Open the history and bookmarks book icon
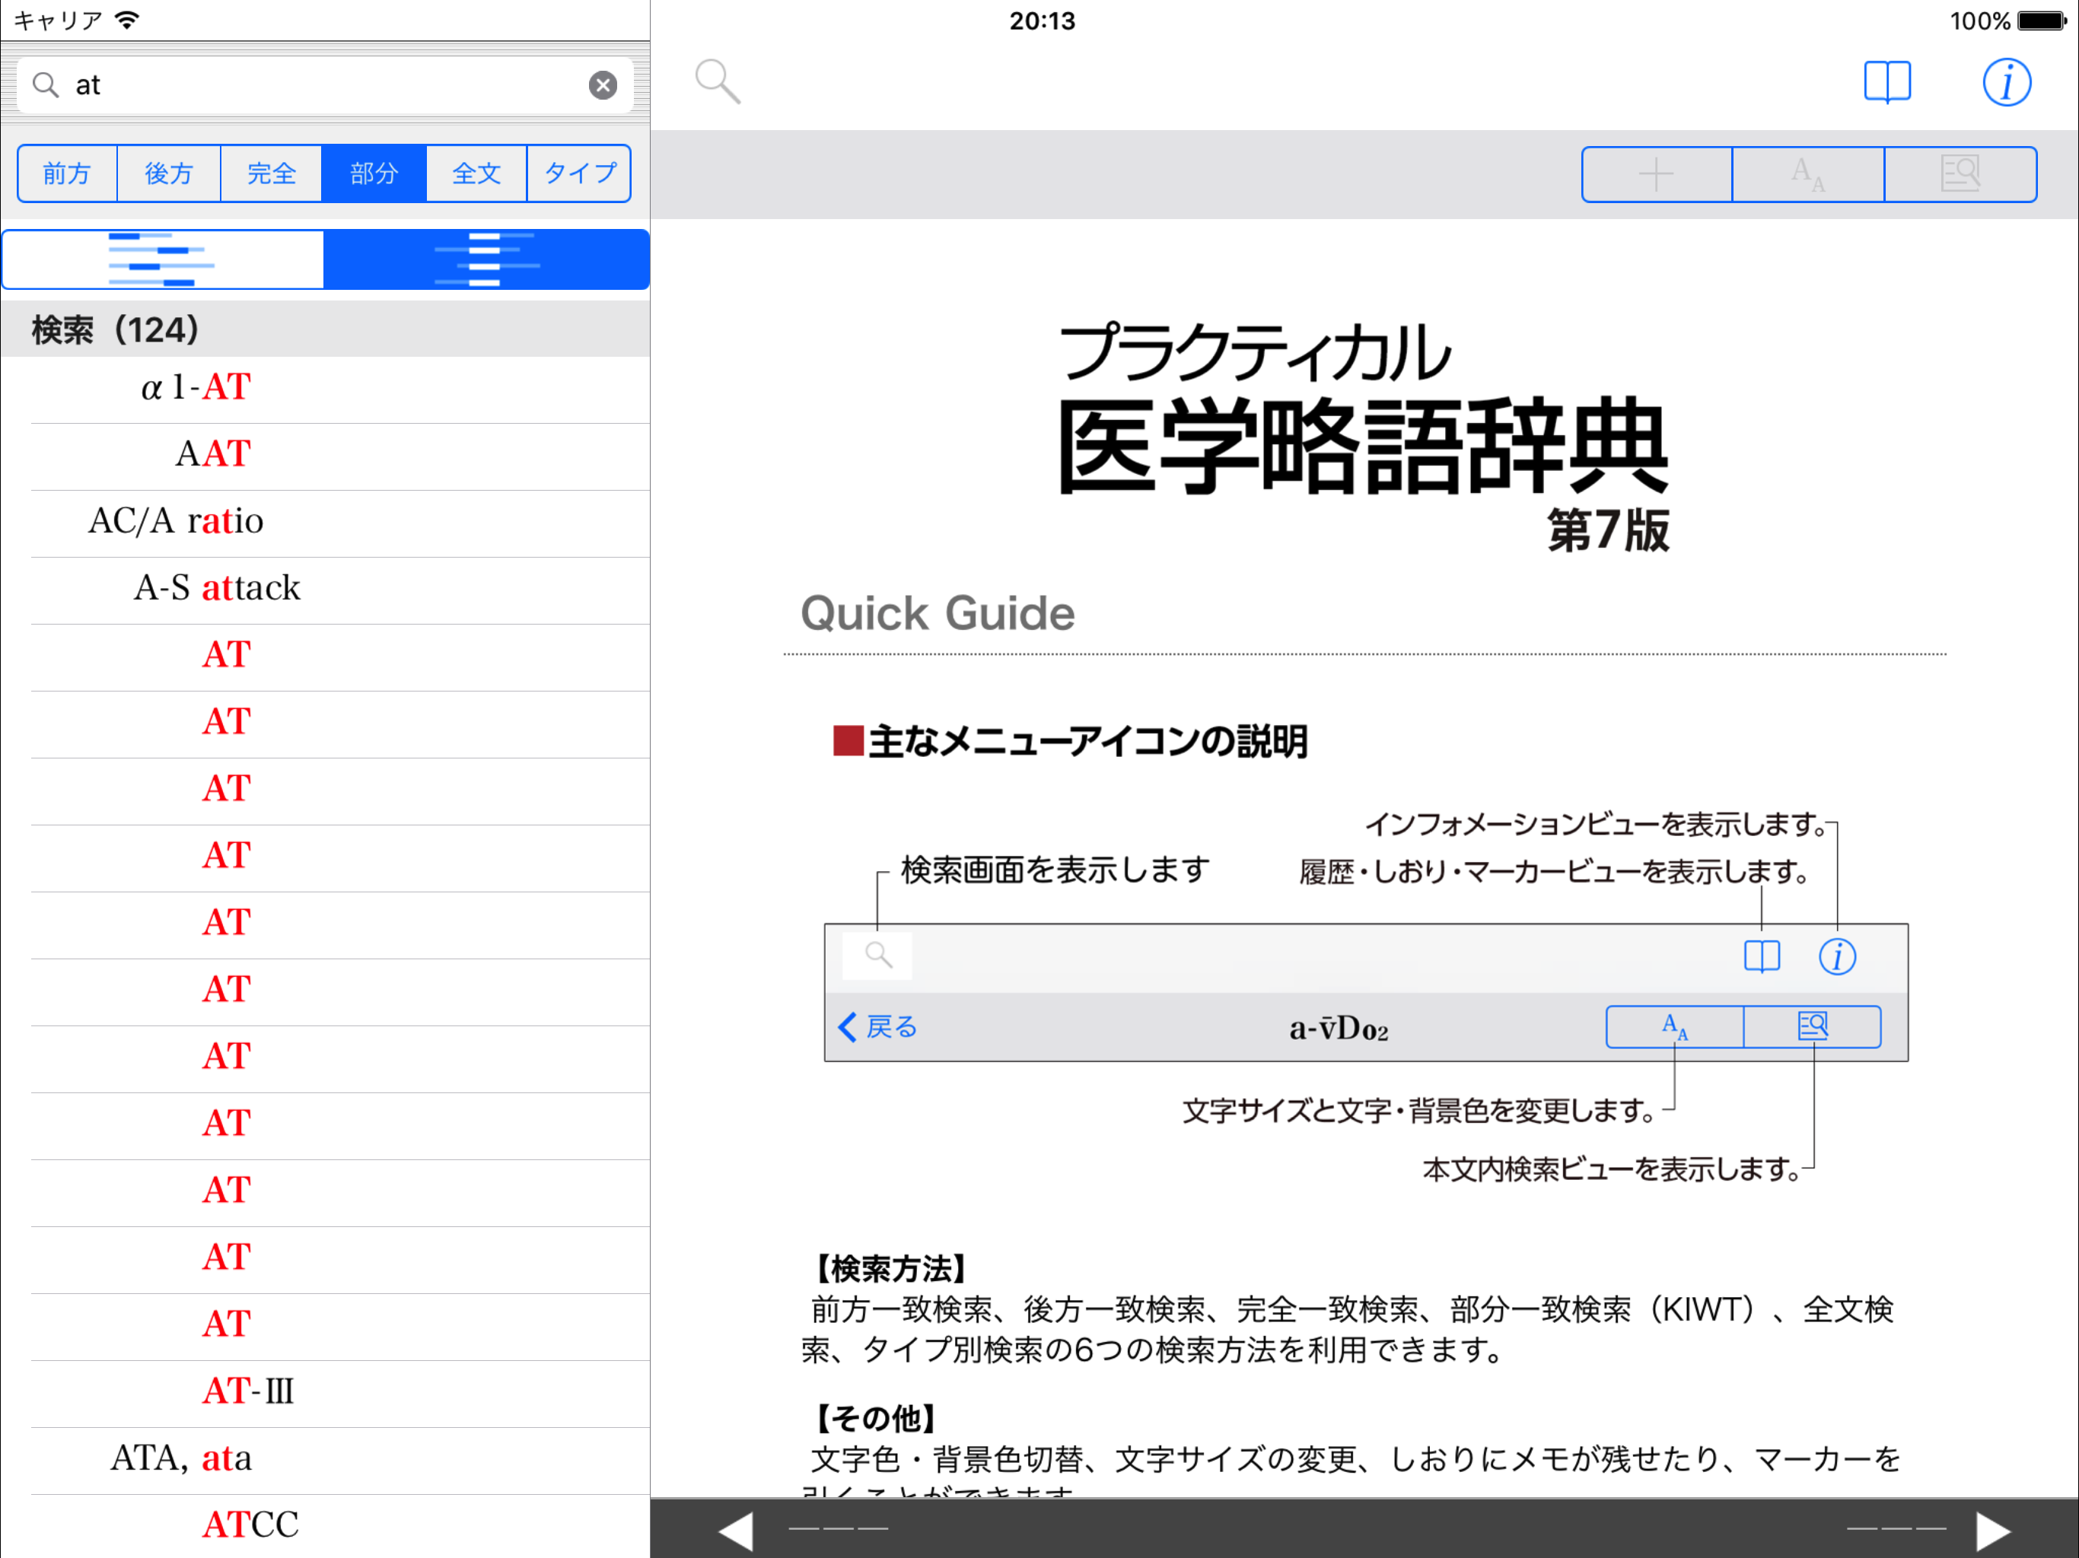 point(1886,83)
